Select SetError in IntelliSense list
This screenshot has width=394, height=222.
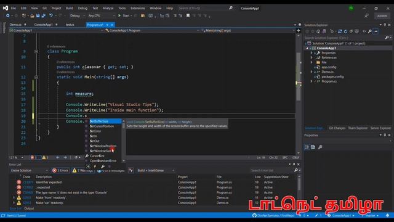point(103,131)
